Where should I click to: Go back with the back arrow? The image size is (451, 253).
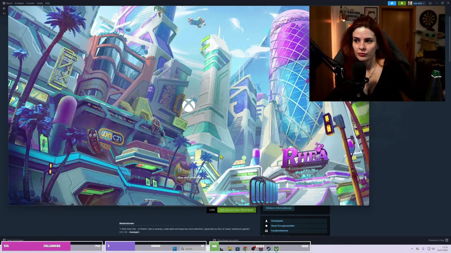(x=4, y=8)
